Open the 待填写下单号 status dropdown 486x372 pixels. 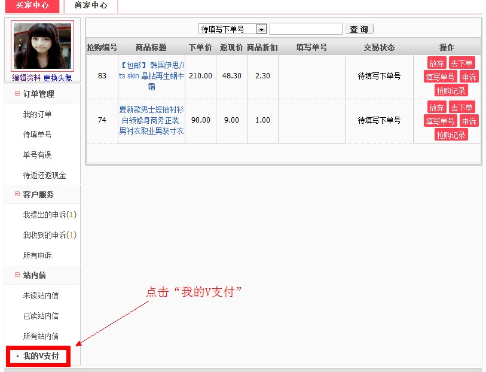click(233, 29)
